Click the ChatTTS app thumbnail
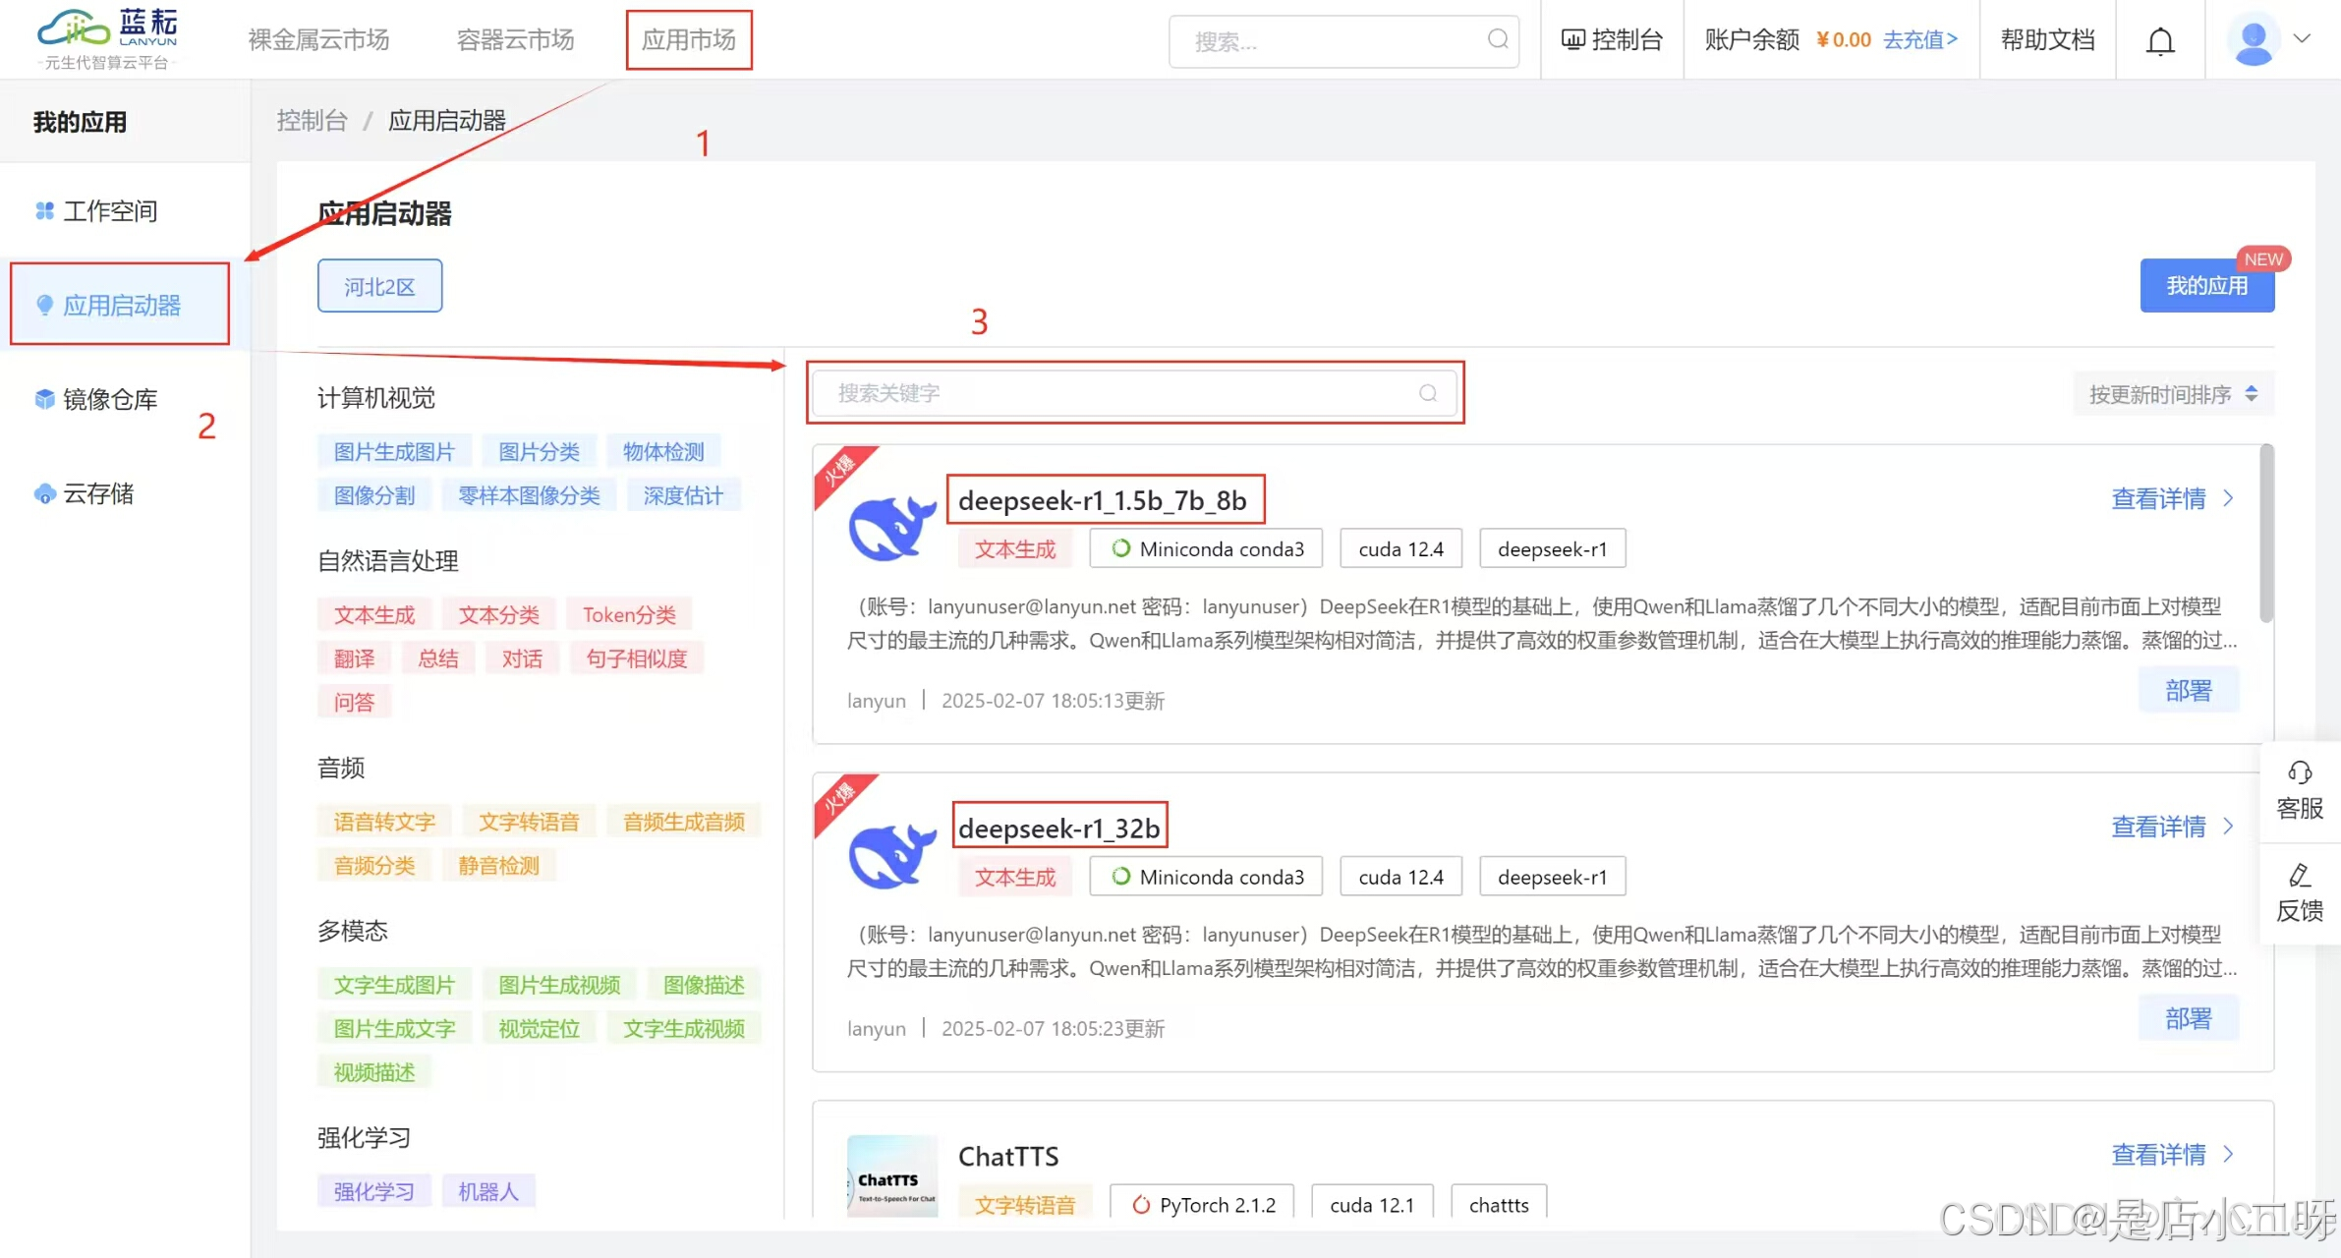Image resolution: width=2341 pixels, height=1258 pixels. (891, 1176)
